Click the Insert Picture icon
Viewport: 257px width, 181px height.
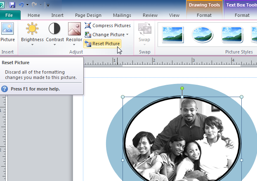7,29
